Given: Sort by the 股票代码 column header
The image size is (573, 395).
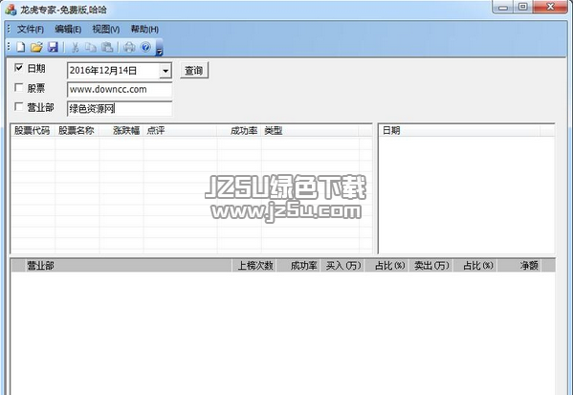Looking at the screenshot, I should point(33,131).
